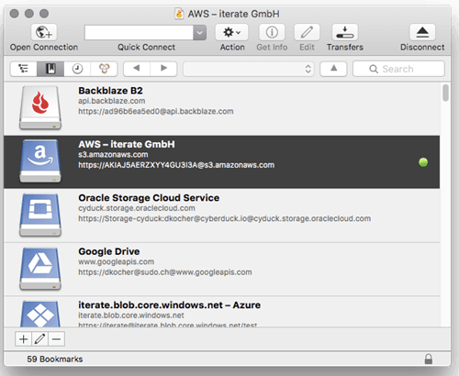459x376 pixels.
Task: Select the Backblaze B2 bookmark
Action: tap(222, 108)
